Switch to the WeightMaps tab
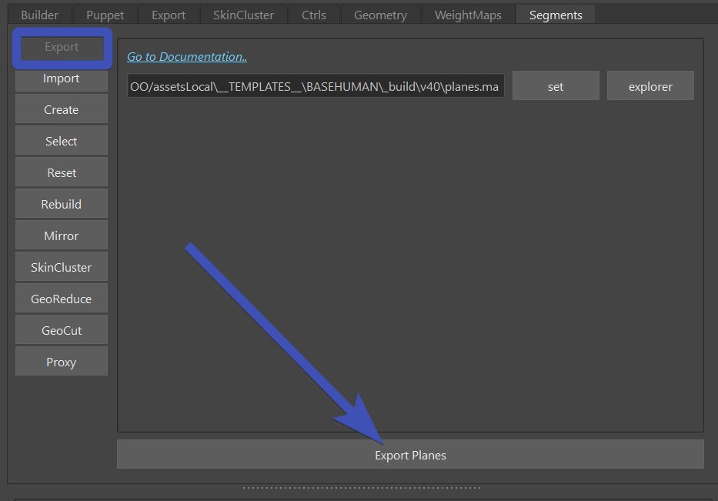The height and width of the screenshot is (501, 718). [467, 15]
